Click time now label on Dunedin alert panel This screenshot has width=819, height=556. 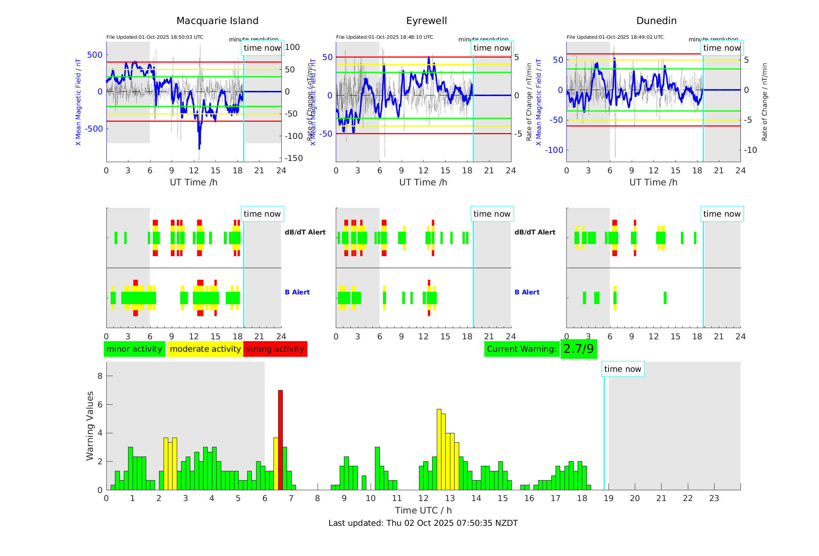722,214
